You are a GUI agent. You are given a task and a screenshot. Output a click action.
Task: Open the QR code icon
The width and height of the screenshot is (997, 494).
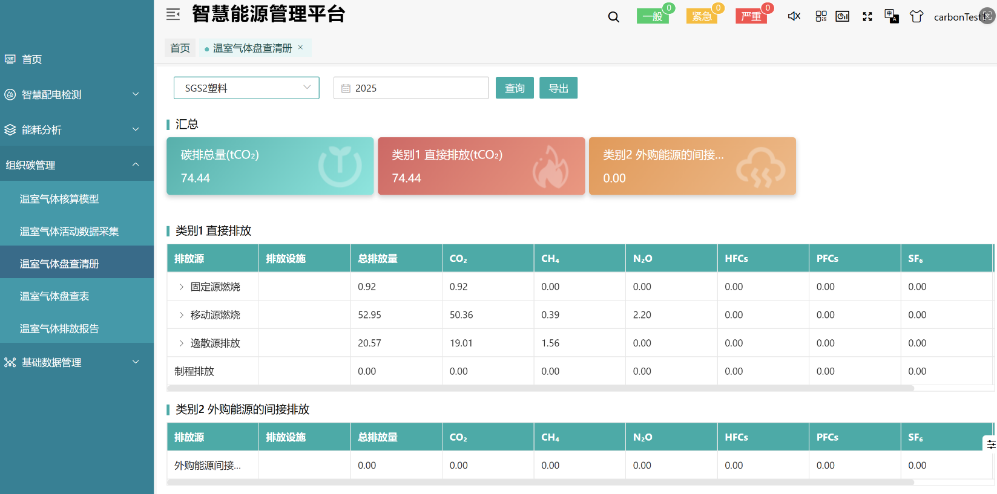pyautogui.click(x=821, y=16)
